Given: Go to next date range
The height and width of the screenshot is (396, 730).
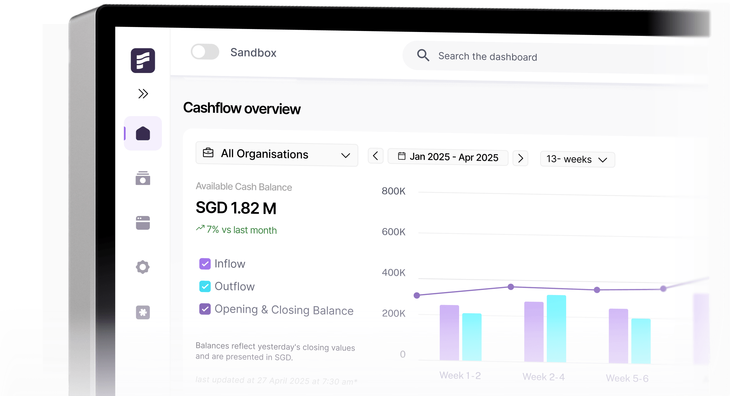Looking at the screenshot, I should click(x=520, y=158).
